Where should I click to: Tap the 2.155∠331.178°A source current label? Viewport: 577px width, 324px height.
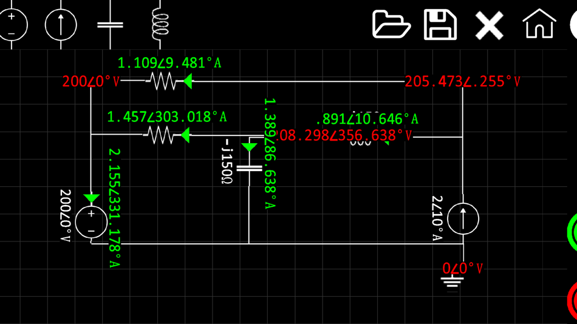click(x=114, y=208)
